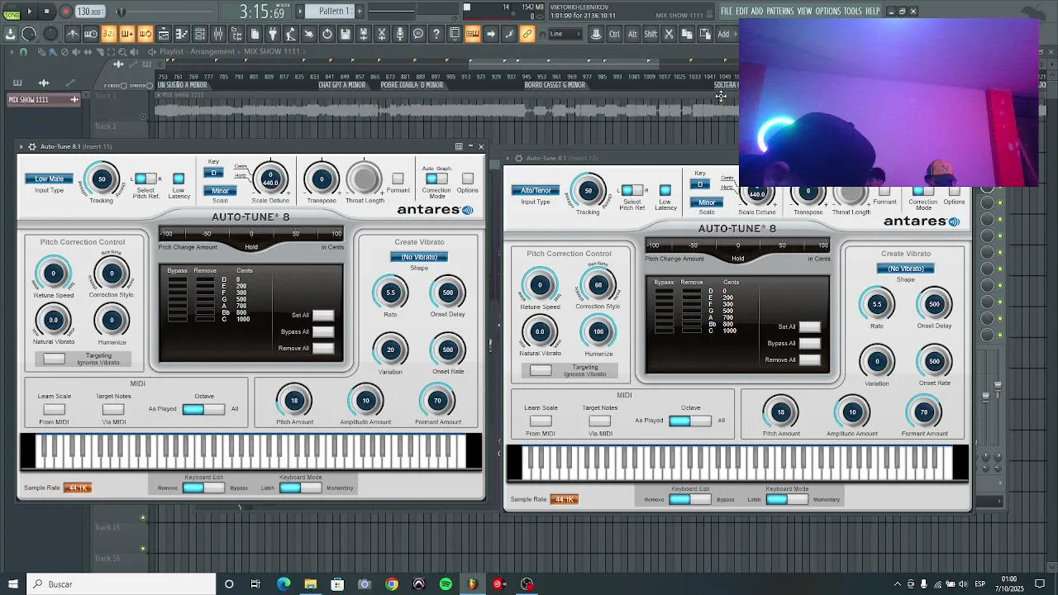1058x595 pixels.
Task: Open the Piano roll view icon
Action: tap(182, 34)
